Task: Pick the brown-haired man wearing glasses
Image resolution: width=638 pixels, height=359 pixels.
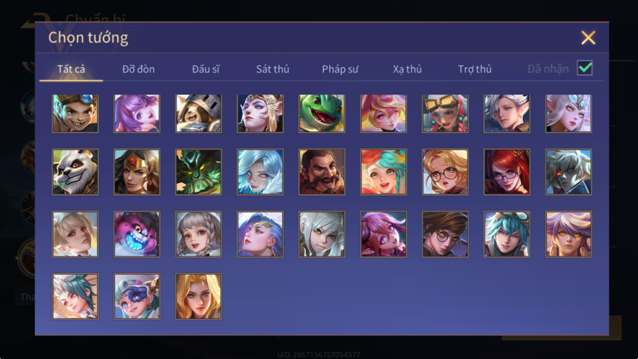Action: [x=445, y=234]
